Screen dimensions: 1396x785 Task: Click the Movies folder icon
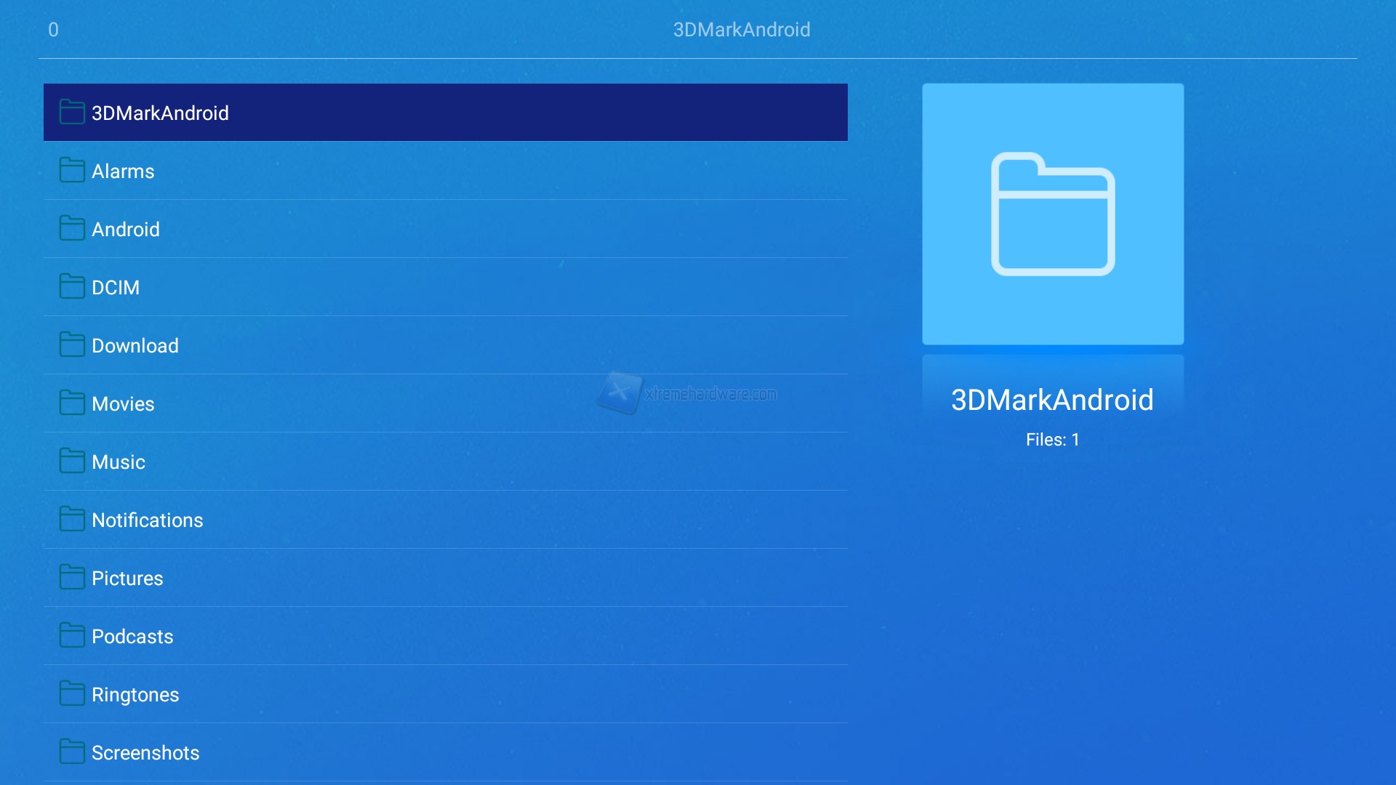click(x=72, y=403)
